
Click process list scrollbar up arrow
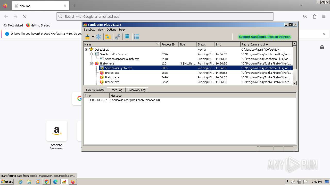click(x=295, y=44)
